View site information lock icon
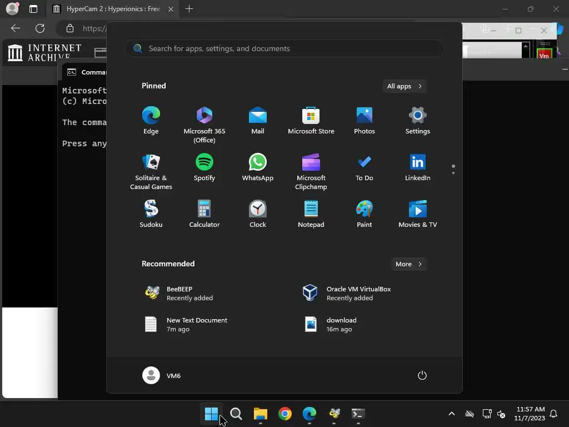Viewport: 569px width, 427px height. pos(70,28)
